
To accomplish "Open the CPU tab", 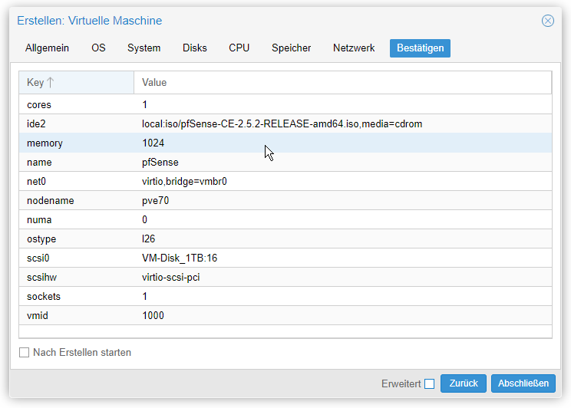I will (x=239, y=48).
